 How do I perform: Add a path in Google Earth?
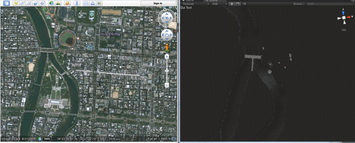[x=29, y=3]
